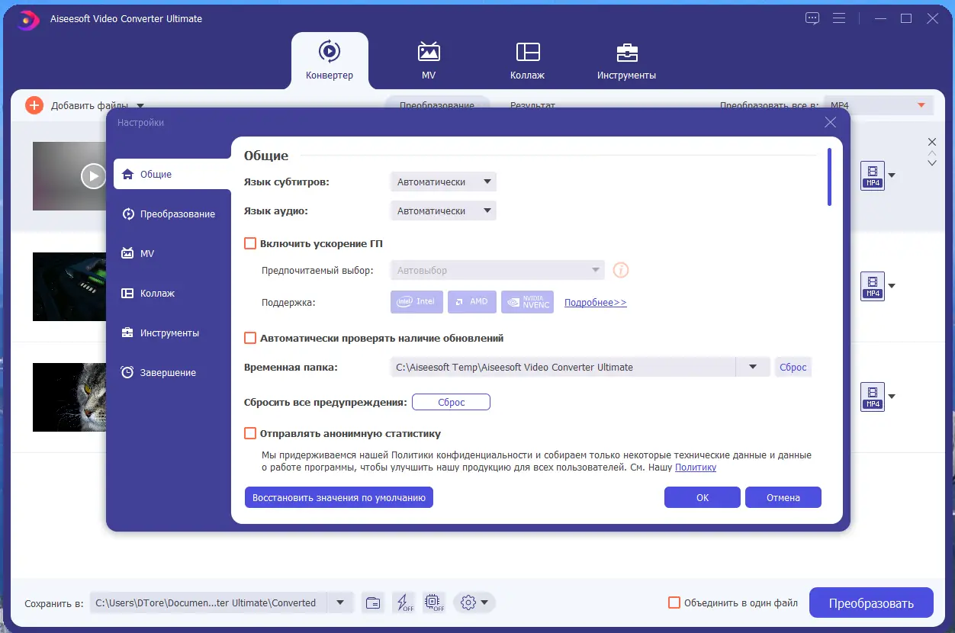Click Сброс for all warnings
The image size is (955, 633).
[451, 402]
